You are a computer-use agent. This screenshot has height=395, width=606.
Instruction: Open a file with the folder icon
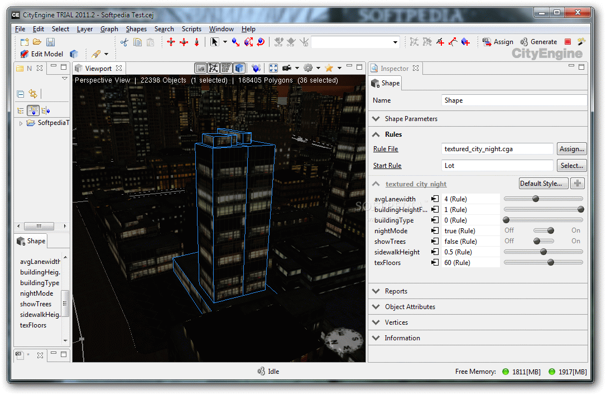(37, 42)
